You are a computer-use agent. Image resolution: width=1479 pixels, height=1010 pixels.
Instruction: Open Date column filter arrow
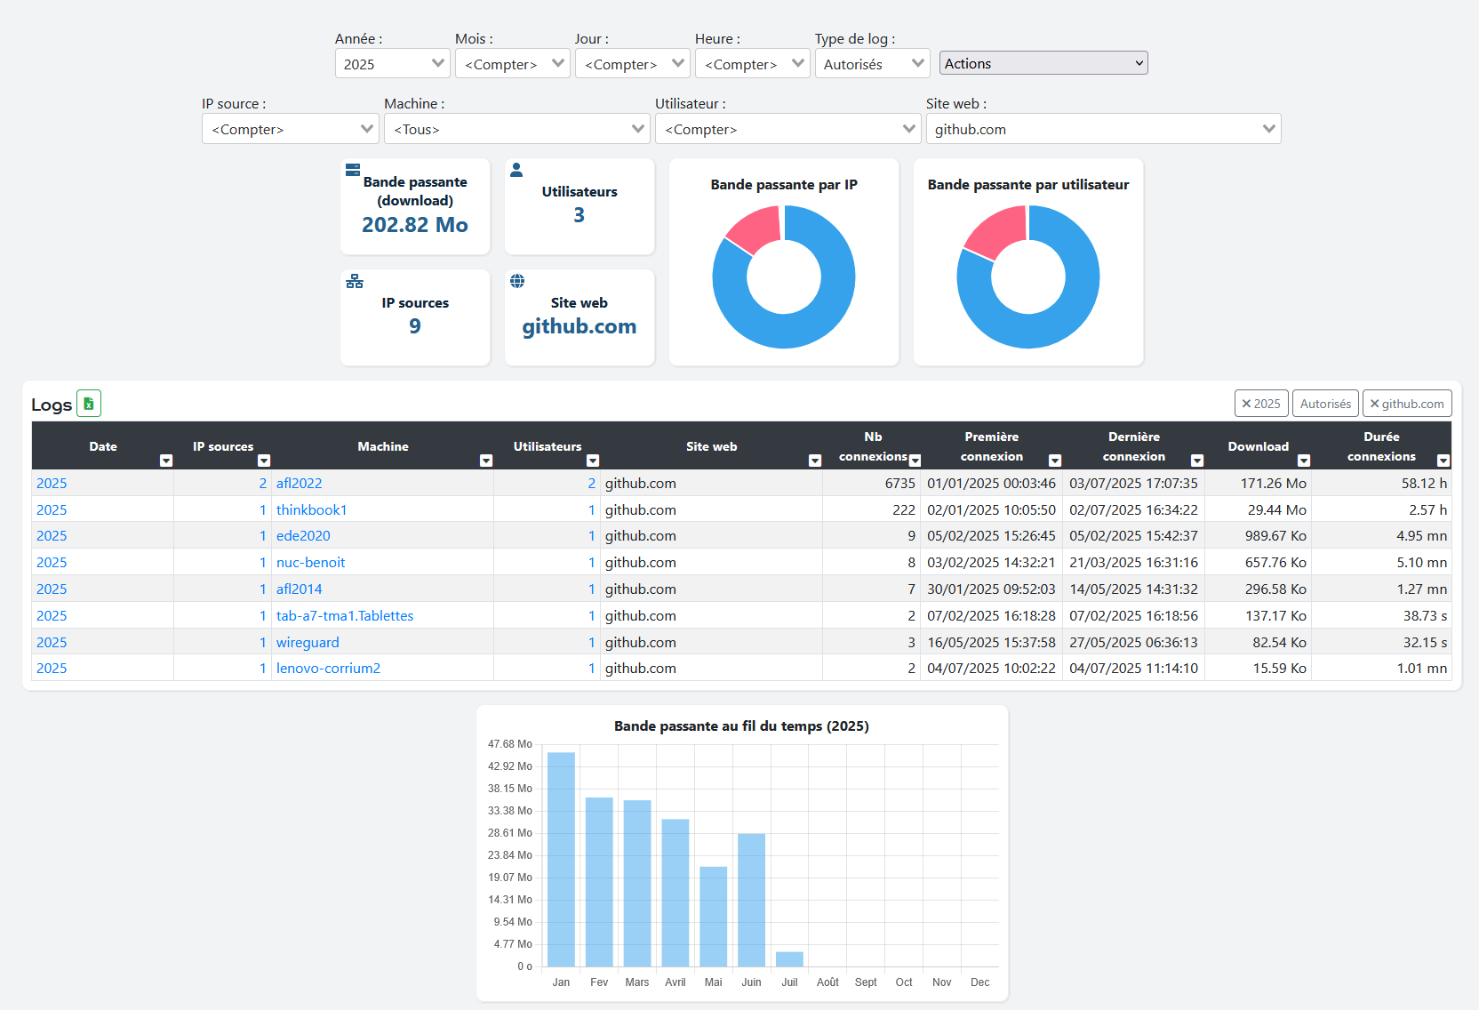166,461
